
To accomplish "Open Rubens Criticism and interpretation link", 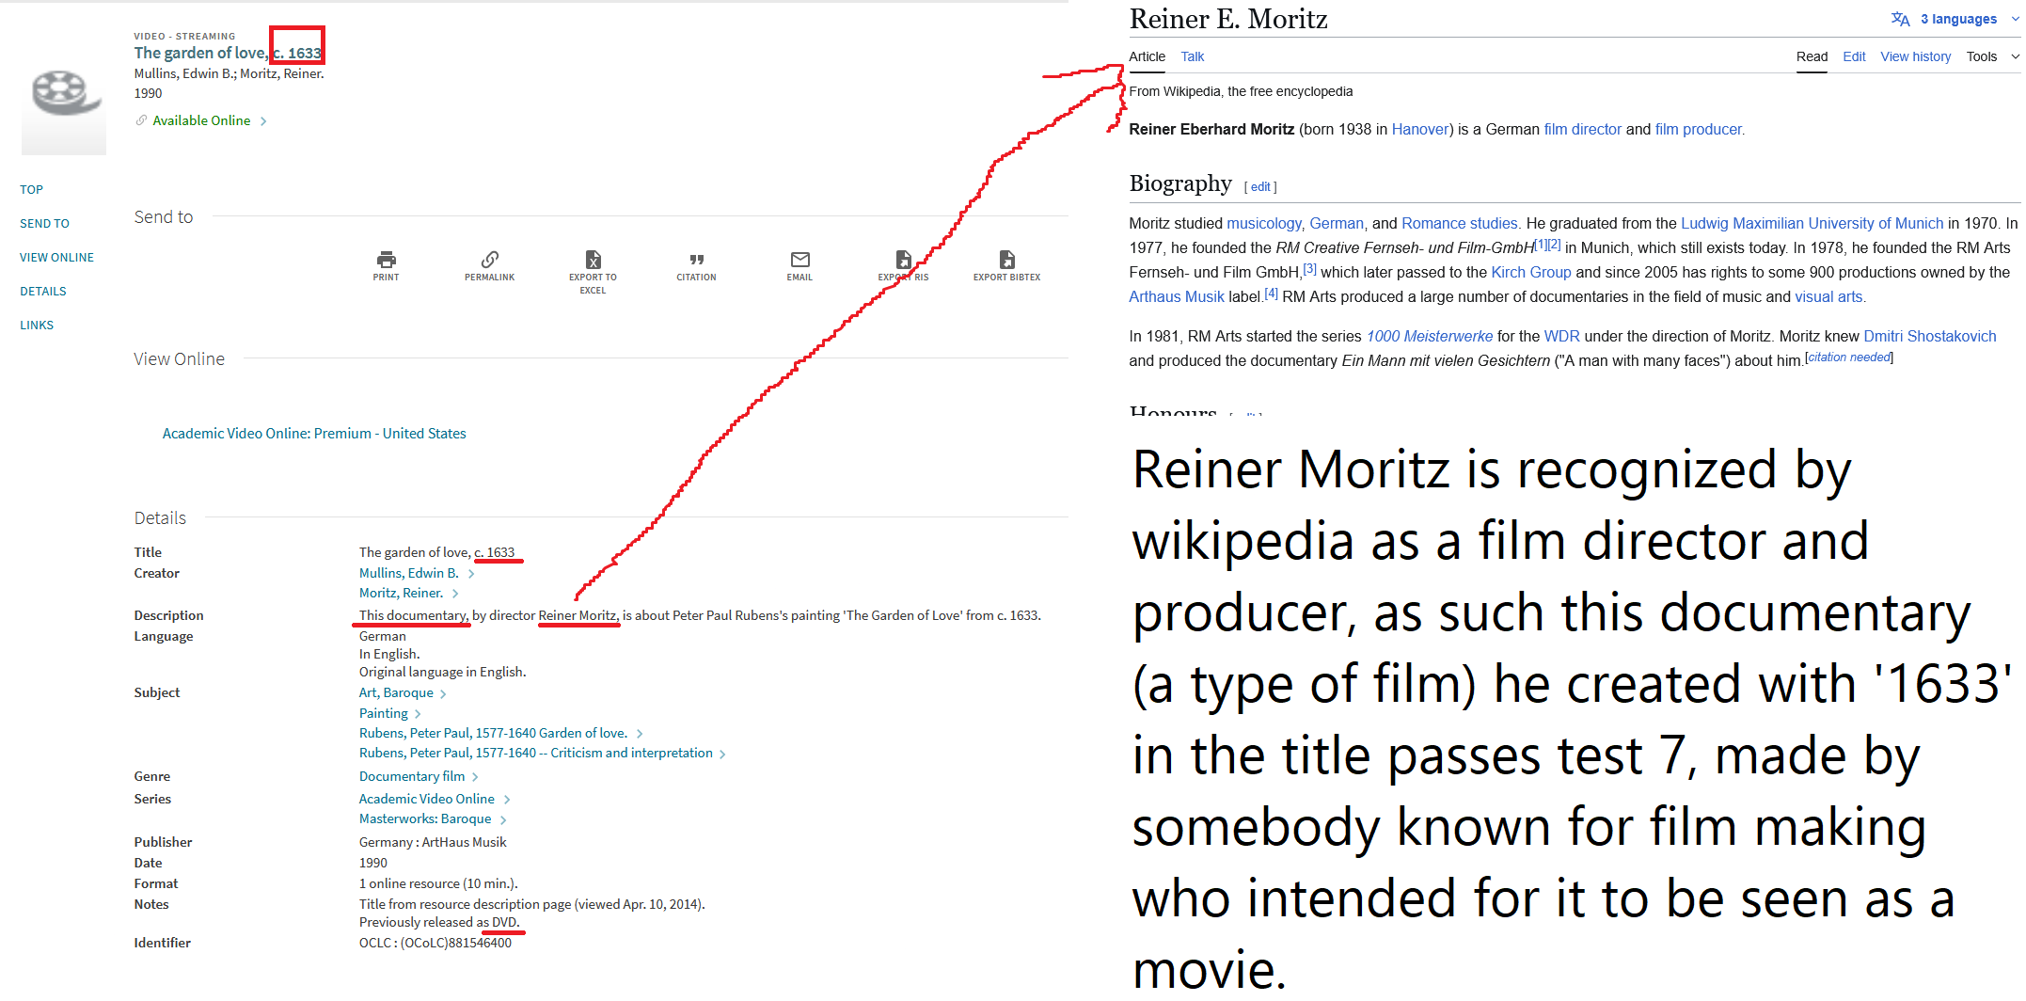I will click(x=536, y=753).
